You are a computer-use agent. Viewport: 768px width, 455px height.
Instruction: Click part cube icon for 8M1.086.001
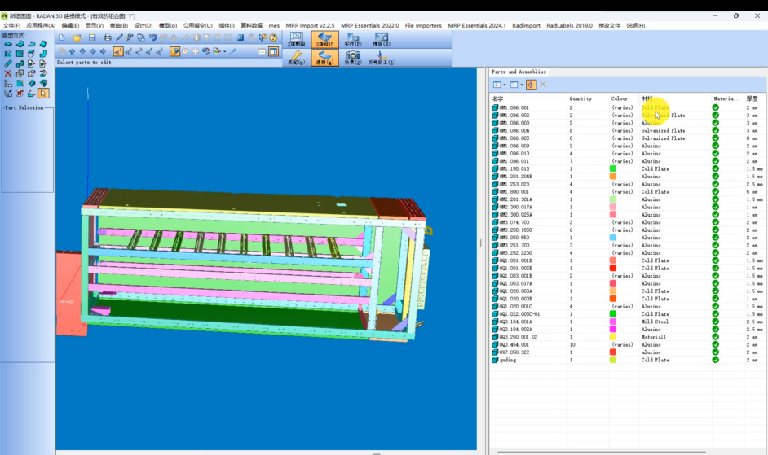point(495,107)
